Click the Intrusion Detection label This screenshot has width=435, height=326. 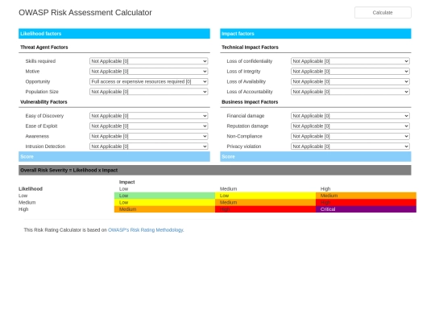[45, 146]
